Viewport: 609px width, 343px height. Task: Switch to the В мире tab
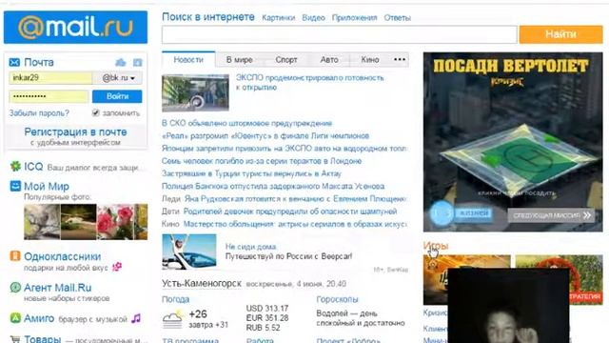pyautogui.click(x=239, y=60)
